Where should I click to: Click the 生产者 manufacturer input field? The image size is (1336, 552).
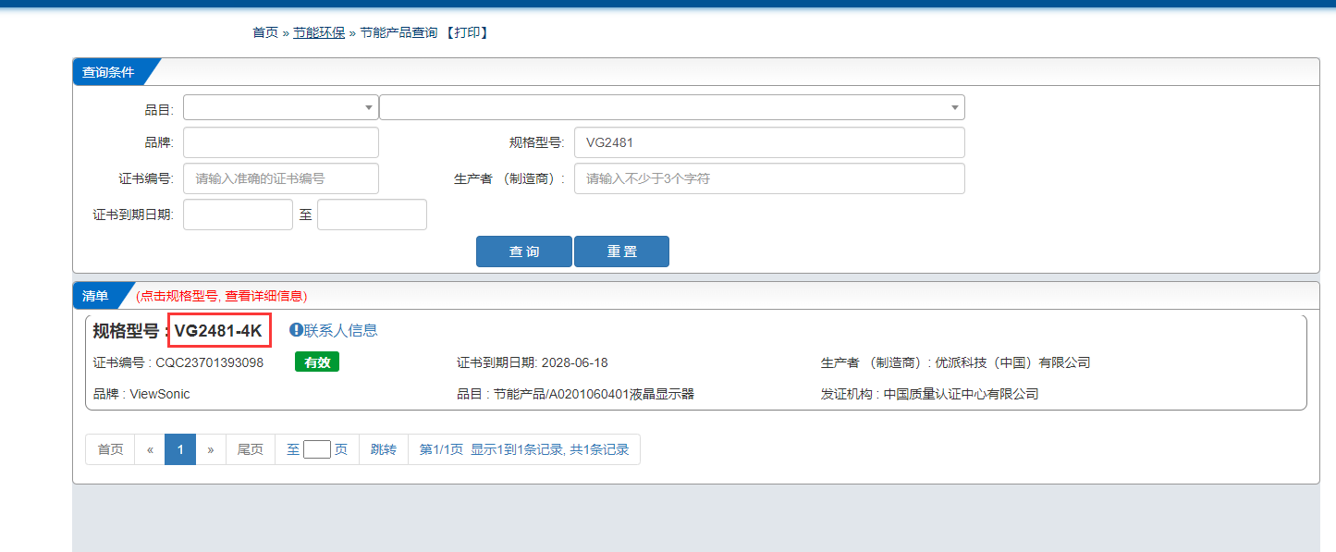pyautogui.click(x=768, y=178)
